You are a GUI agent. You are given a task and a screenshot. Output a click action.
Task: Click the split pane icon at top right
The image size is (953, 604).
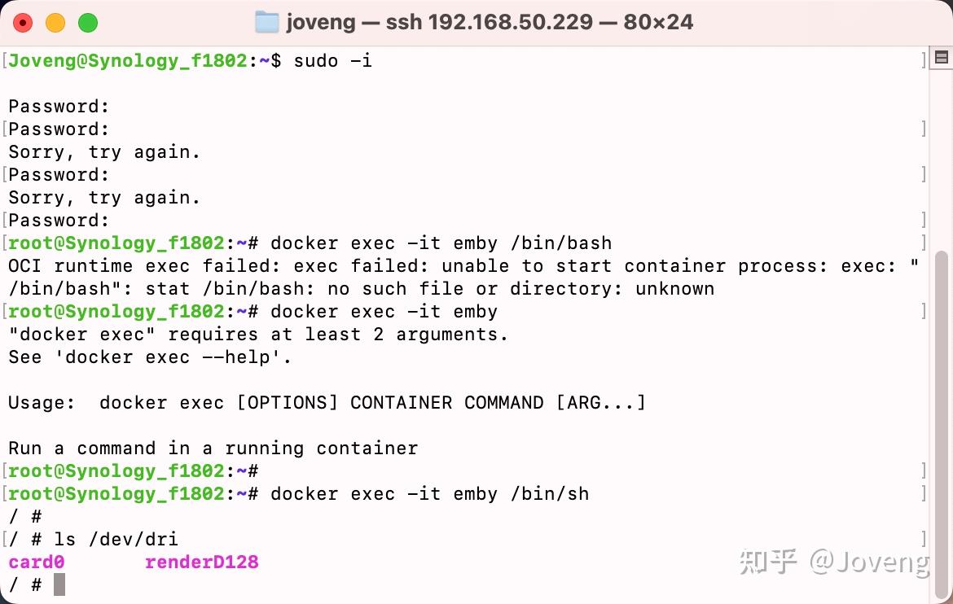click(x=942, y=58)
